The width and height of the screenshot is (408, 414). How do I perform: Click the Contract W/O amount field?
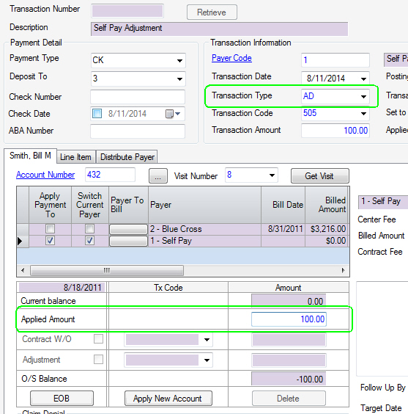coord(289,340)
